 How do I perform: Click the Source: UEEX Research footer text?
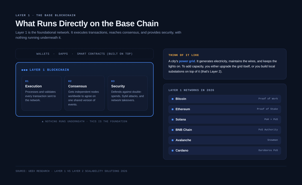tap(71, 171)
